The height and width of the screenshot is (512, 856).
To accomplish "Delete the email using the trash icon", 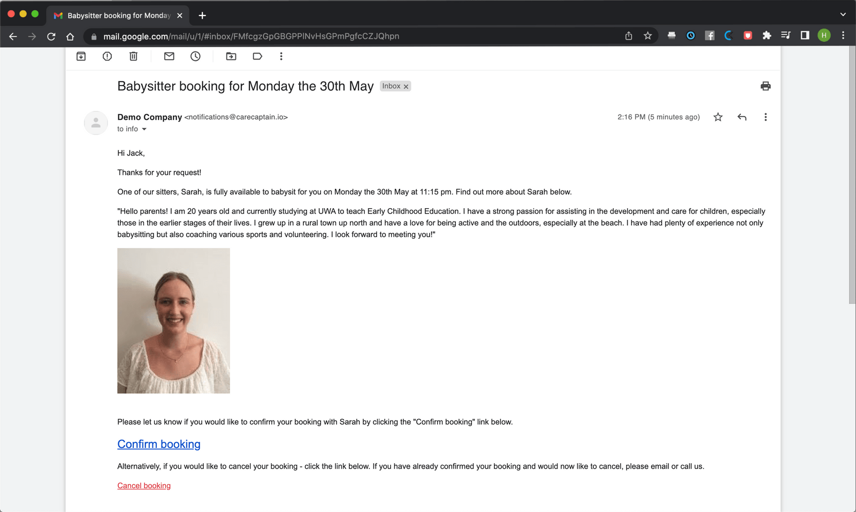I will pyautogui.click(x=133, y=56).
